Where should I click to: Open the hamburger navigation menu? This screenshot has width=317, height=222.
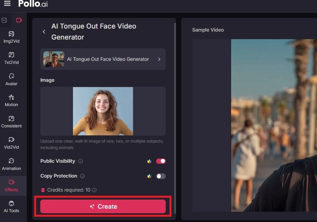[x=7, y=4]
